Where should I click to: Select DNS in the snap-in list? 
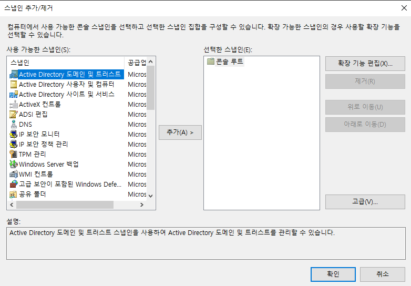[25, 124]
